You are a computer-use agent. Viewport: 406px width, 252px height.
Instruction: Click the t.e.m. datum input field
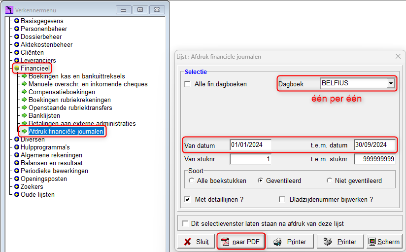coord(374,144)
